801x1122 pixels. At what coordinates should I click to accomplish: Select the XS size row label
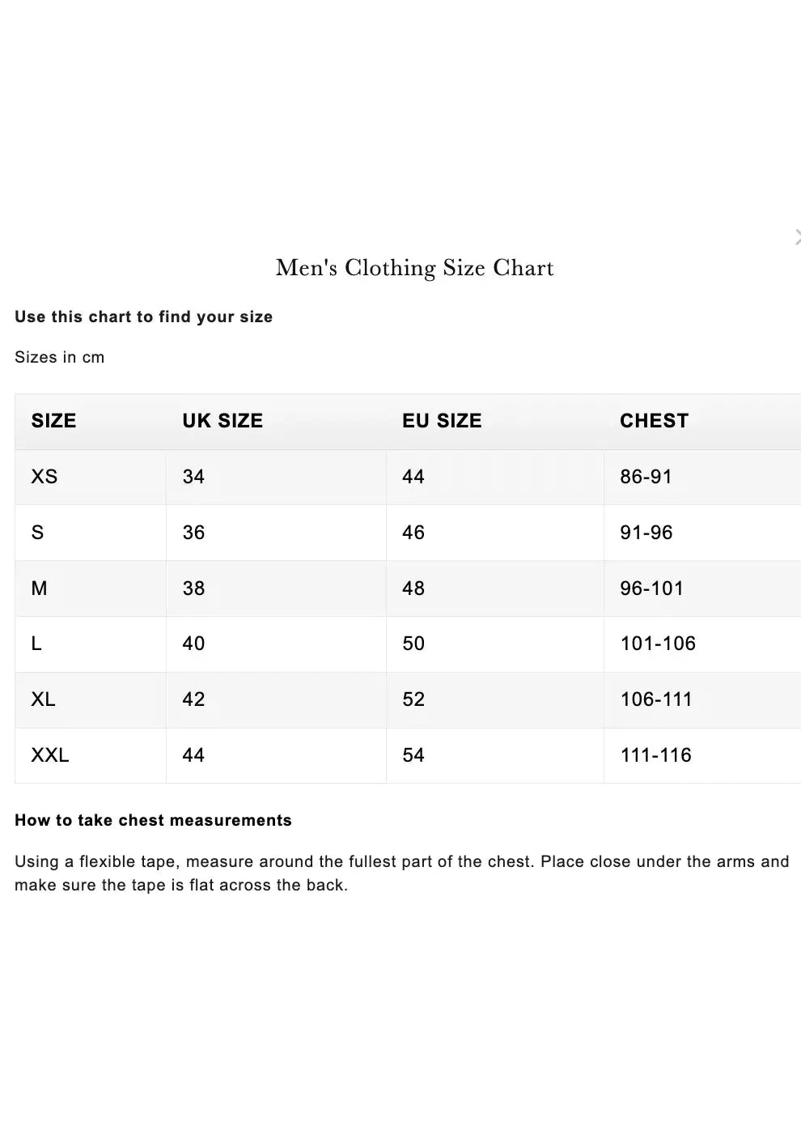click(x=44, y=477)
